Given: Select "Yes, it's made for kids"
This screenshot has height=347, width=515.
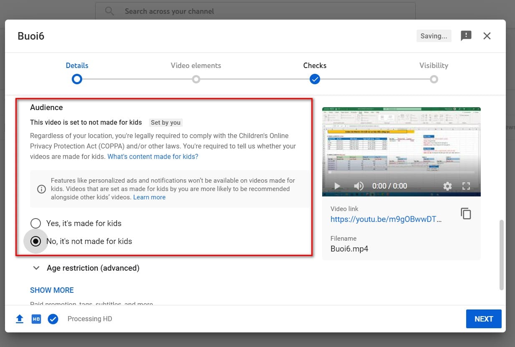Looking at the screenshot, I should [x=35, y=223].
